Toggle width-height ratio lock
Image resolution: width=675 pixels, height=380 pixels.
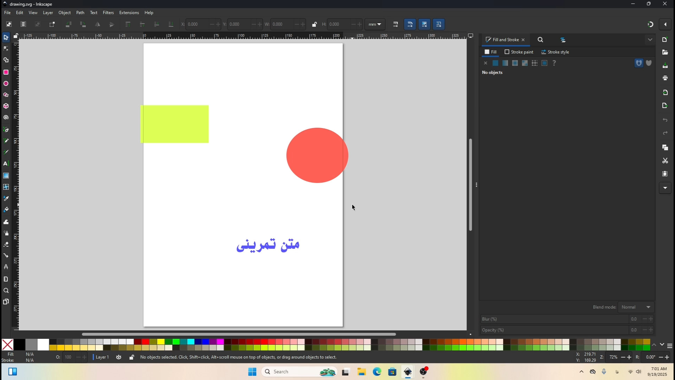pyautogui.click(x=314, y=24)
